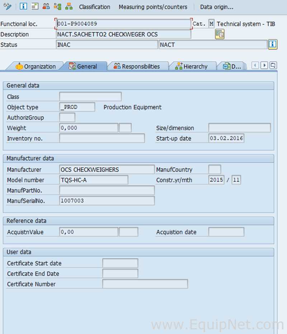Click the Manufacturer field OCS CHECKWEIGHERS
287x334 pixels.
click(107, 170)
